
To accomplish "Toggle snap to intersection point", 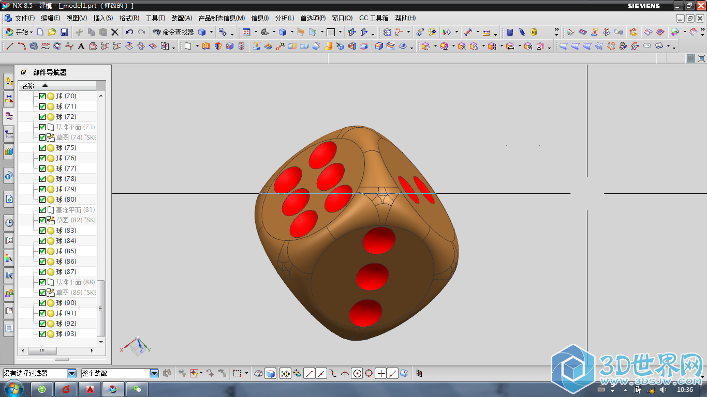I will [x=345, y=373].
